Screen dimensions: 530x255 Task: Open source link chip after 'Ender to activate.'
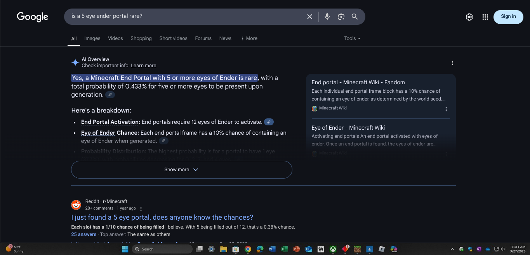click(269, 122)
